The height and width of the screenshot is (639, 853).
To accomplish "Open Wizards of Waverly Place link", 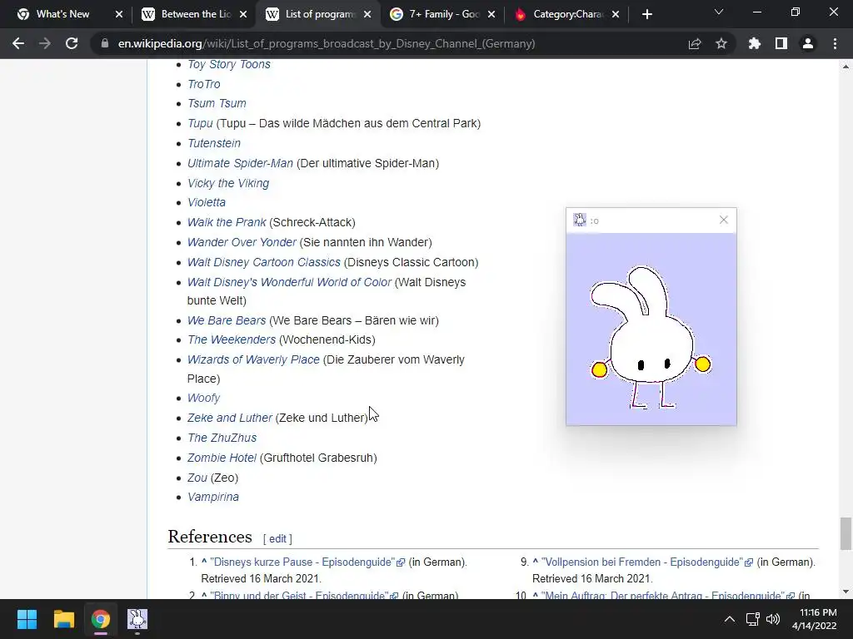I will point(253,359).
